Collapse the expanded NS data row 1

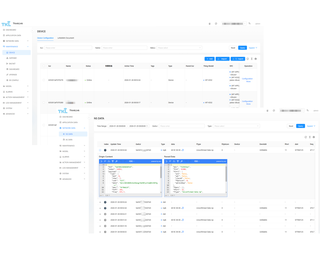coord(100,150)
